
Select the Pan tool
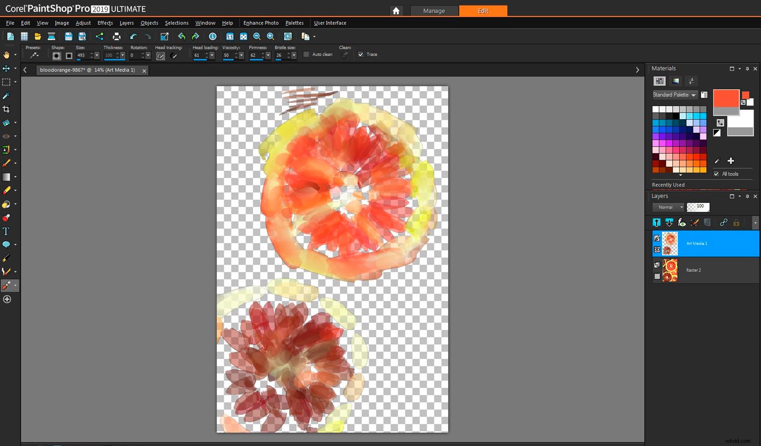coord(7,55)
